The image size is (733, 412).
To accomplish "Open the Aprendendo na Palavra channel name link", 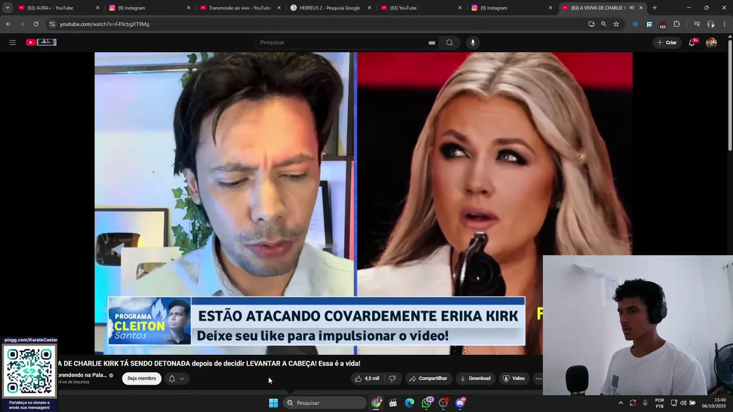I will pyautogui.click(x=82, y=375).
